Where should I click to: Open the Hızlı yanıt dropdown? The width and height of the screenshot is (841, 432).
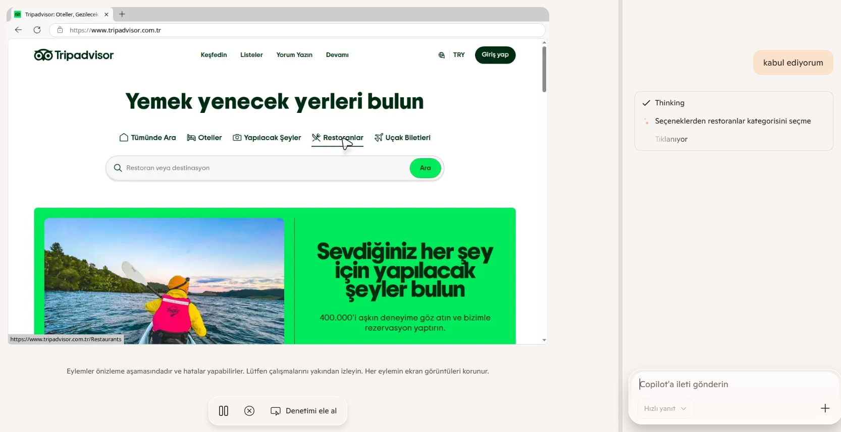[665, 408]
